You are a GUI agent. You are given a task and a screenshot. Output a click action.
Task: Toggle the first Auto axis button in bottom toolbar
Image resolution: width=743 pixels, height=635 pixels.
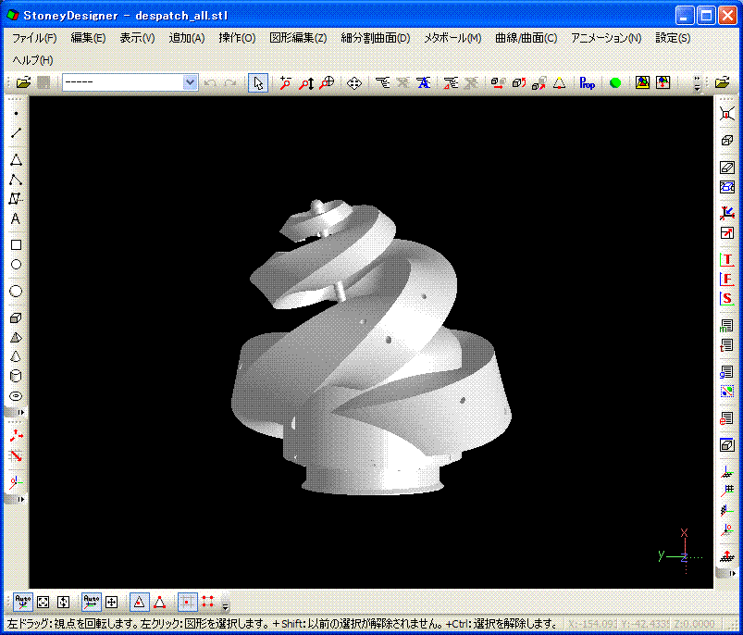[23, 601]
